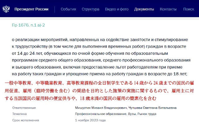Open the Структура menu item

pyautogui.click(x=90, y=9)
